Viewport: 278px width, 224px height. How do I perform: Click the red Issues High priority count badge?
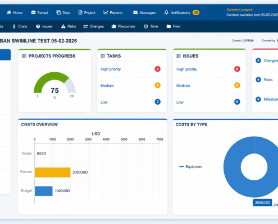point(237,69)
